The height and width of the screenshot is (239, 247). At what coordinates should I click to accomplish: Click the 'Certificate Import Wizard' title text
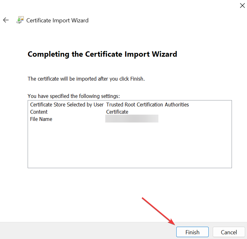click(57, 20)
